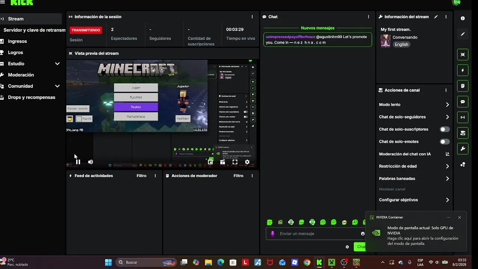Open Acciones de moderador three-dot menu
This screenshot has height=269, width=478.
pos(252,176)
